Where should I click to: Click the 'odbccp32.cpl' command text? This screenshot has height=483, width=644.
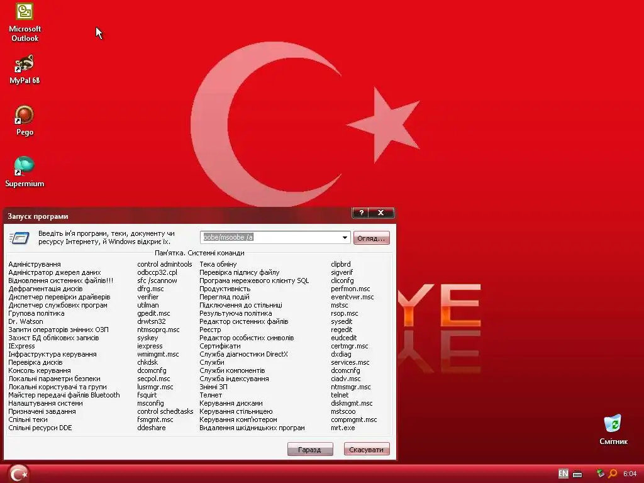(x=157, y=272)
